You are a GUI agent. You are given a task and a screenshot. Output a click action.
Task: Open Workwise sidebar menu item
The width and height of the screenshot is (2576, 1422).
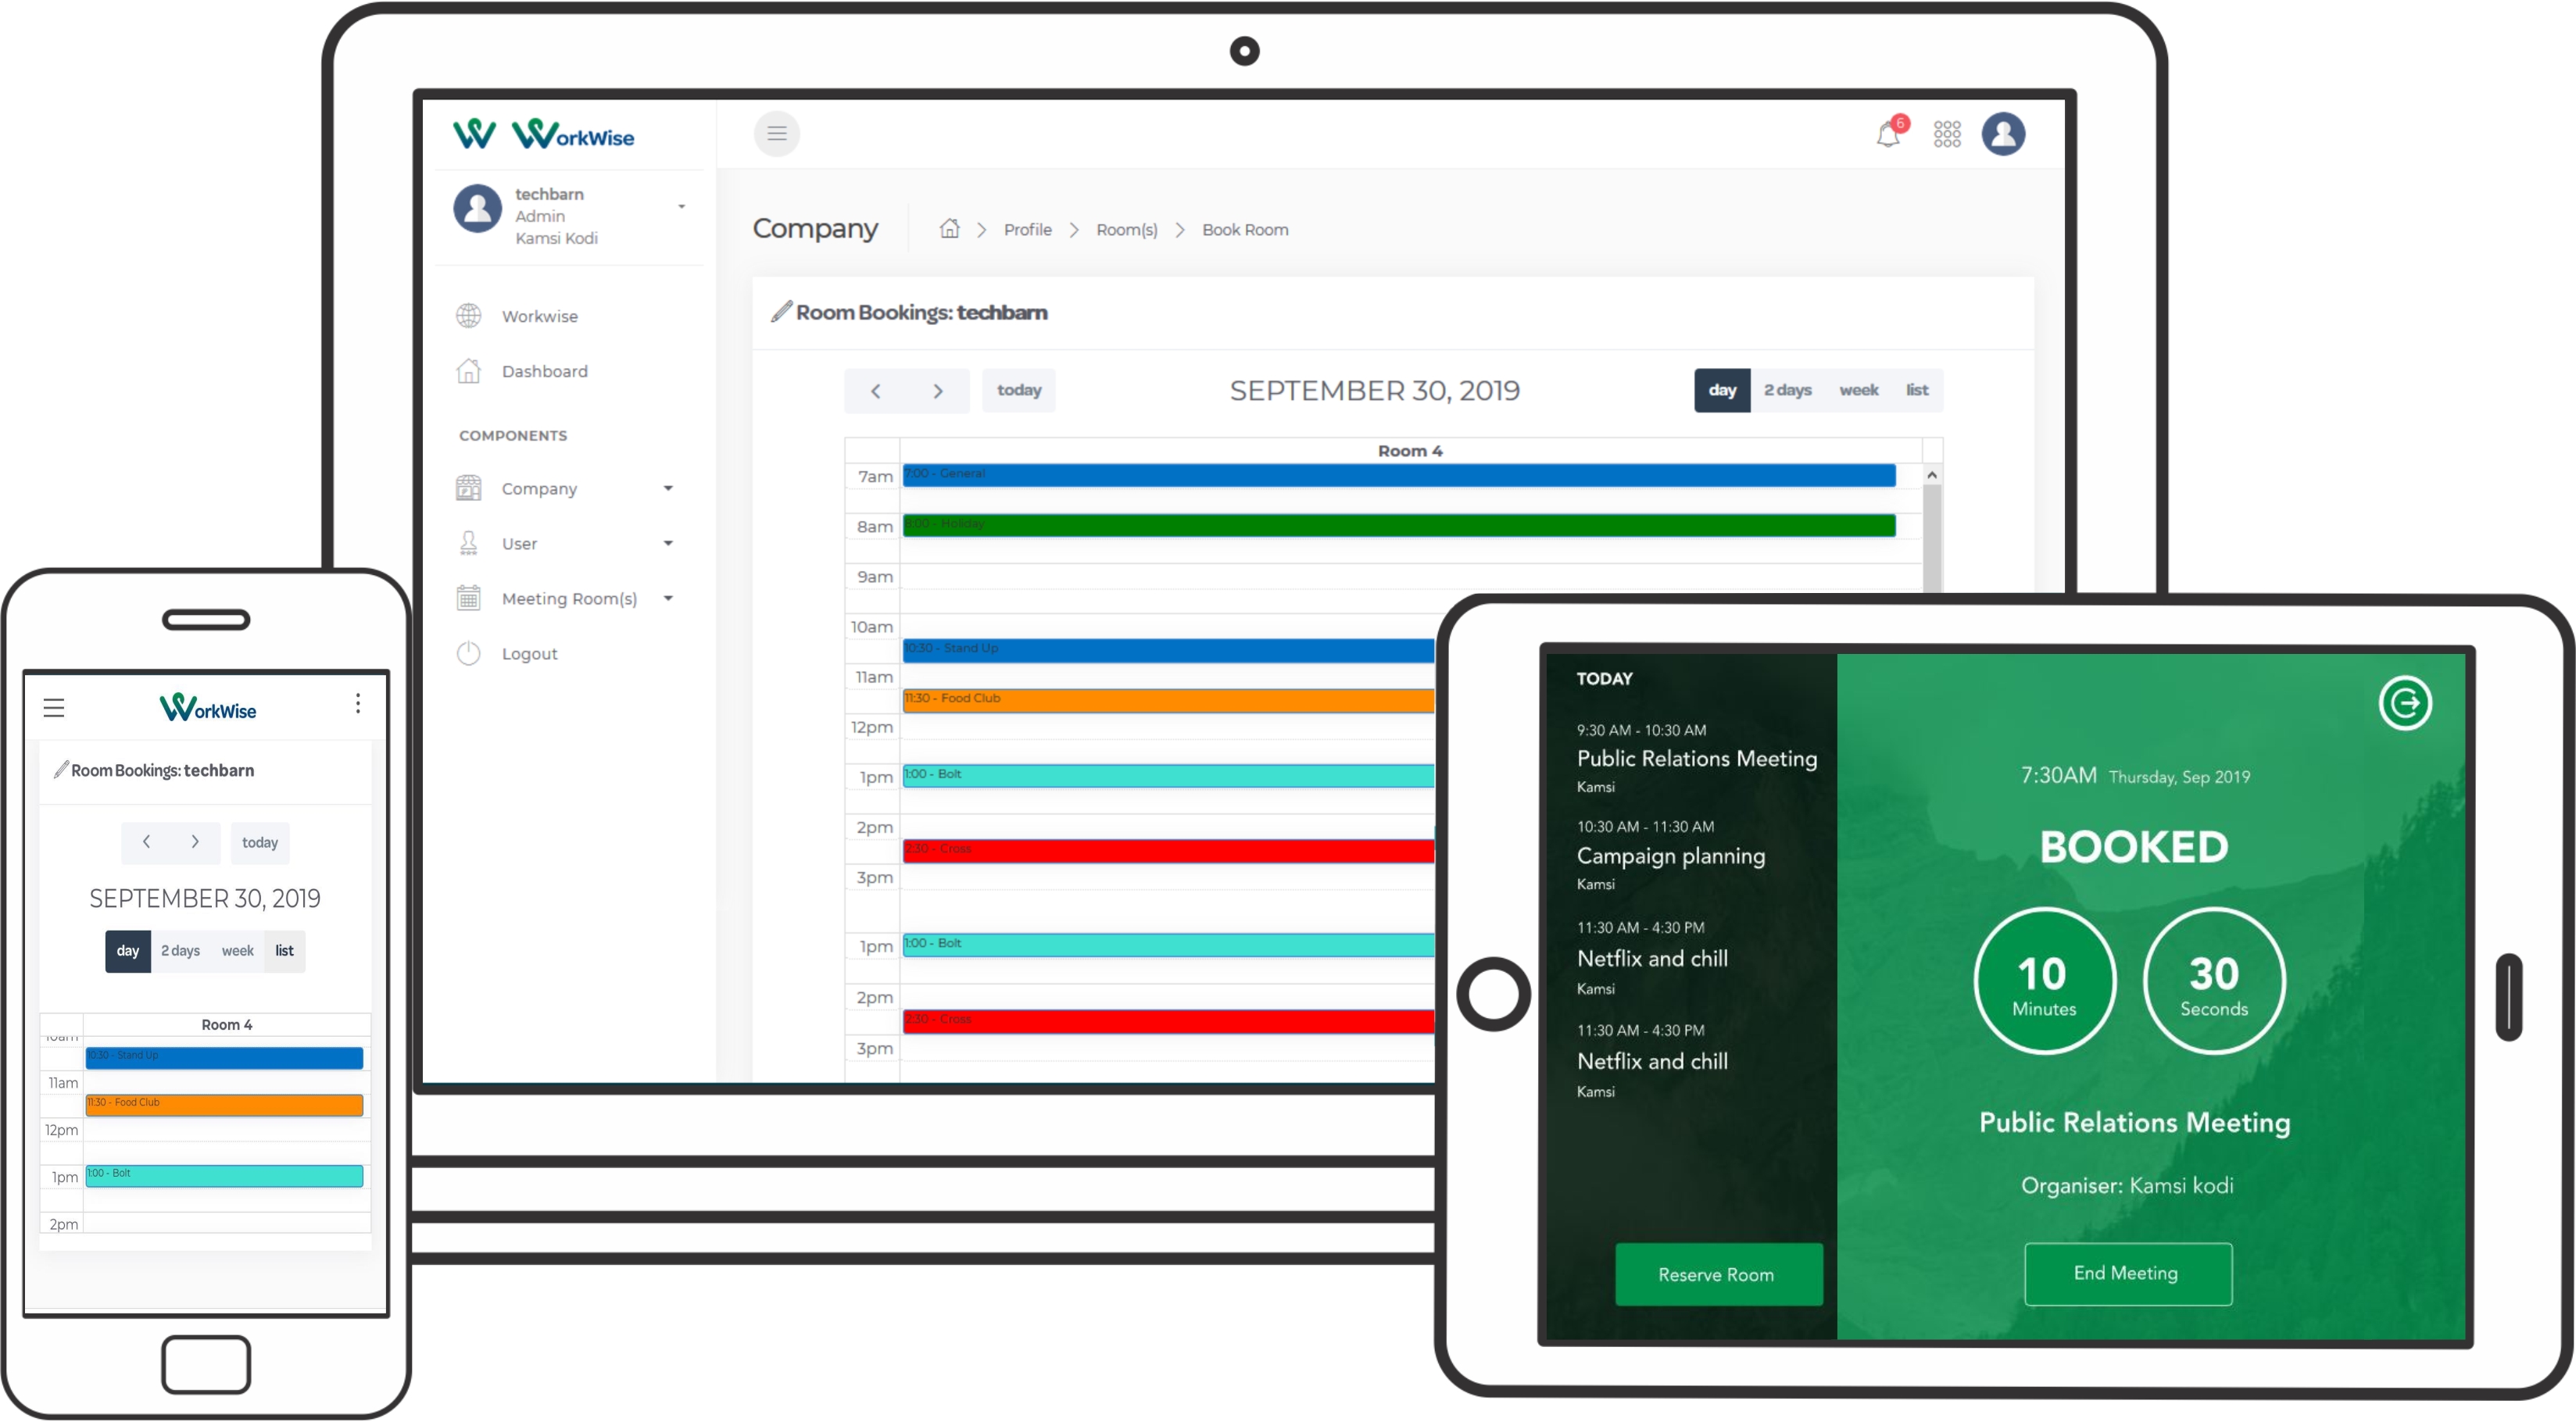pos(540,316)
